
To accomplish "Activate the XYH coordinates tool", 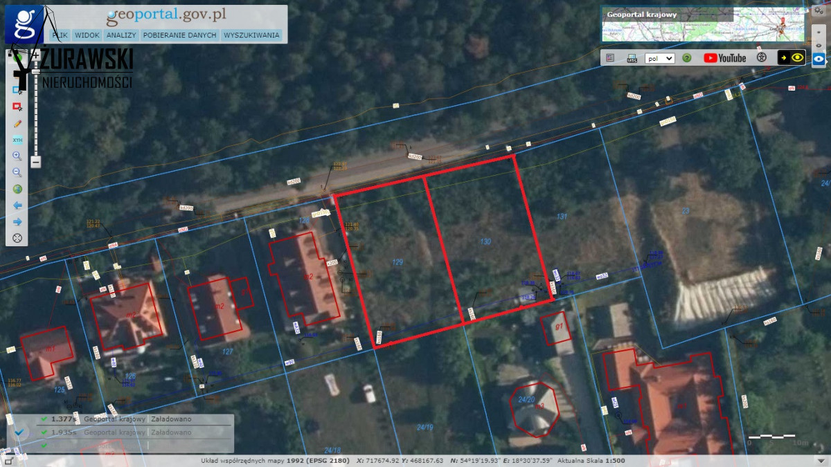I will (17, 140).
